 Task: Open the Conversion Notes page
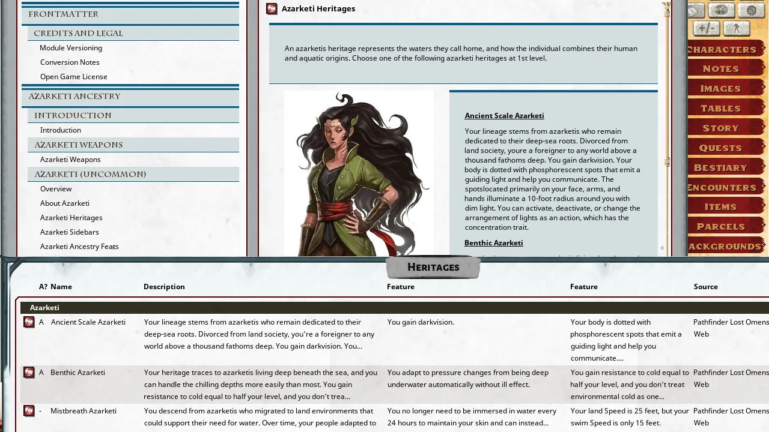pyautogui.click(x=70, y=62)
